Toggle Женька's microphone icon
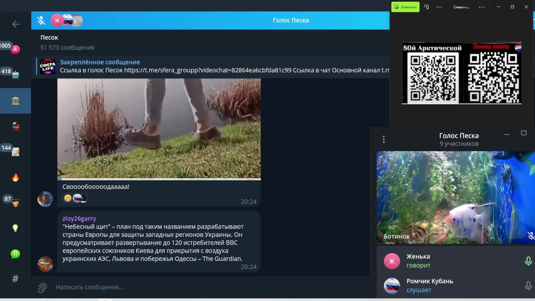This screenshot has height=301, width=535. tap(528, 261)
